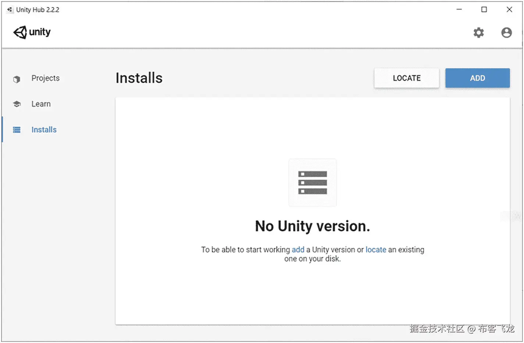
Task: Click the blue ADD button
Action: point(478,78)
